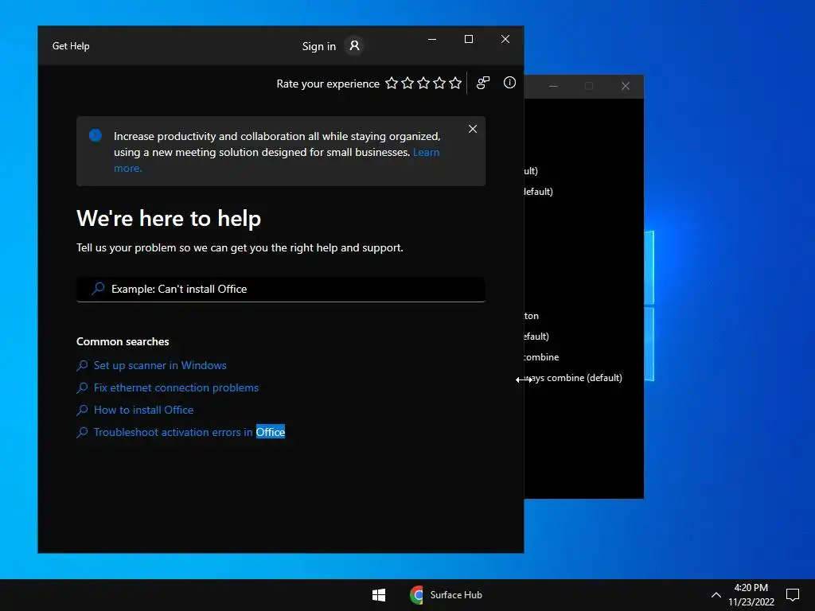
Task: Rate experience with the first star
Action: (x=392, y=83)
